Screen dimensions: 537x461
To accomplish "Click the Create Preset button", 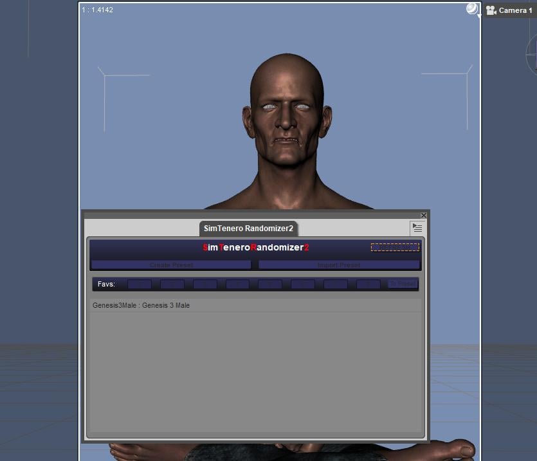I will pos(171,265).
